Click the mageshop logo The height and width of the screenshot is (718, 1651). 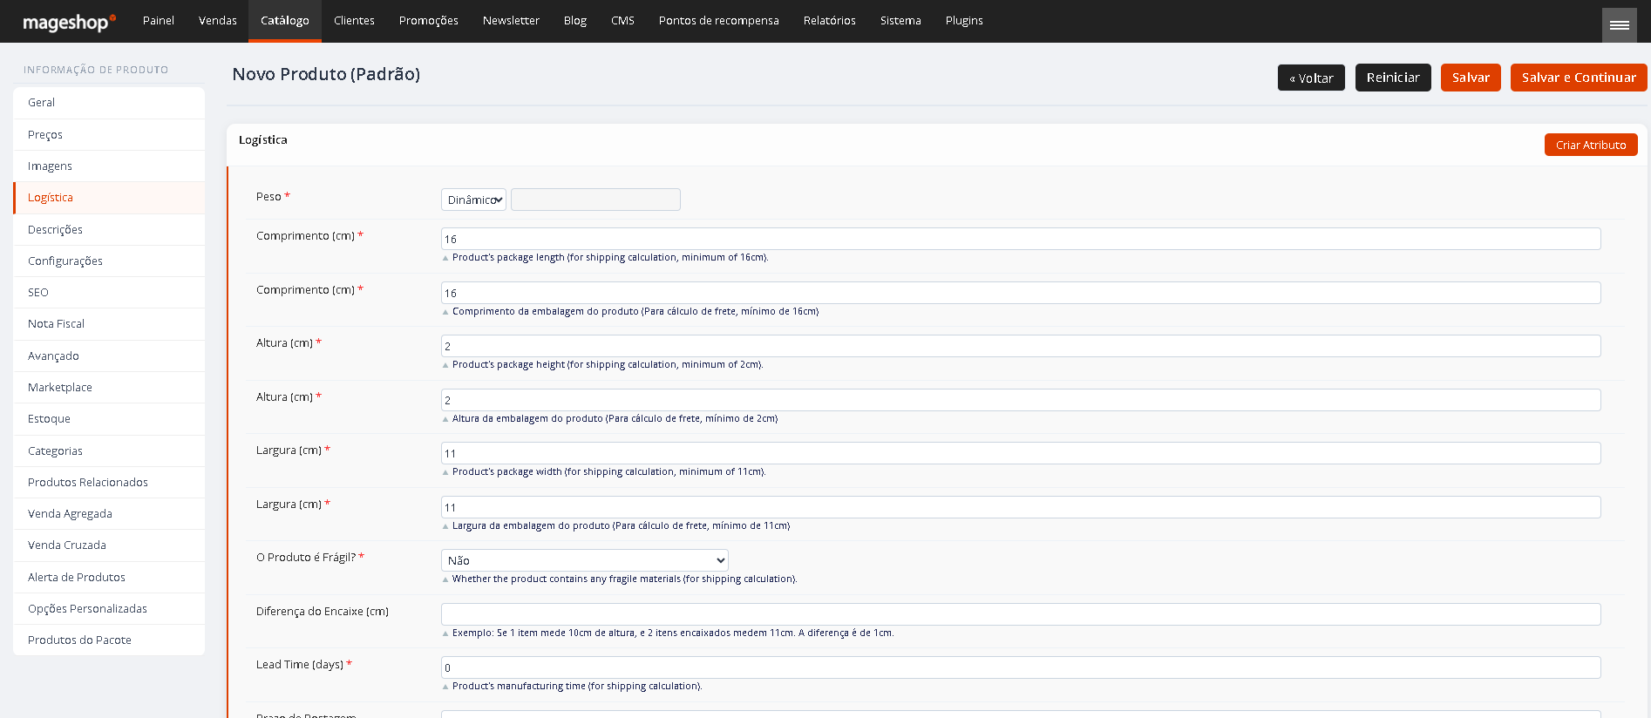pos(69,22)
